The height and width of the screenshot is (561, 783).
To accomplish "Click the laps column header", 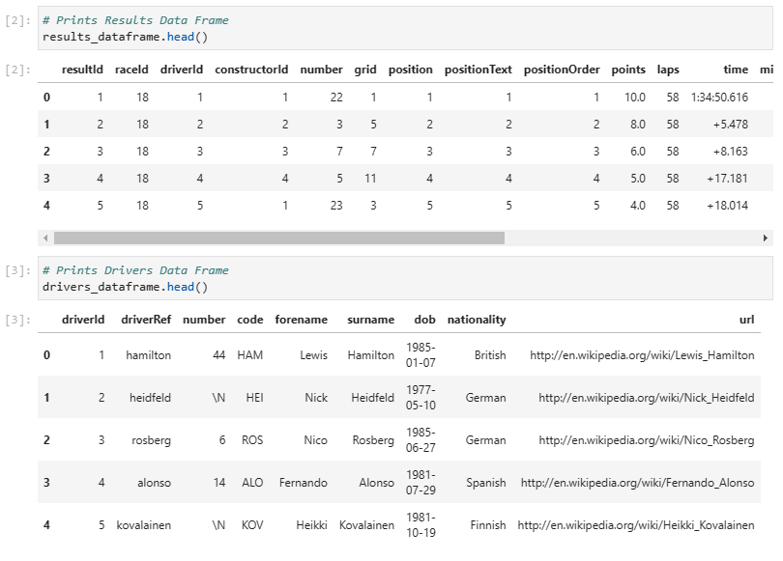I will [668, 70].
